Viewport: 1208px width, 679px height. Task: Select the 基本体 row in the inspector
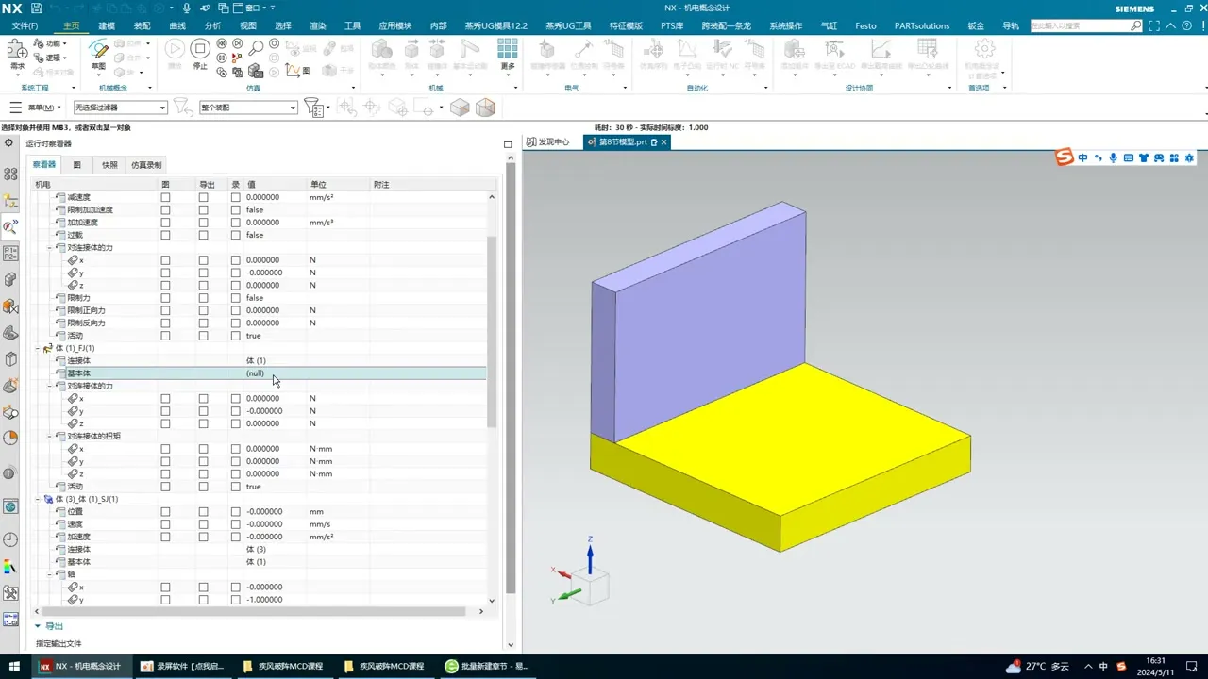point(79,373)
